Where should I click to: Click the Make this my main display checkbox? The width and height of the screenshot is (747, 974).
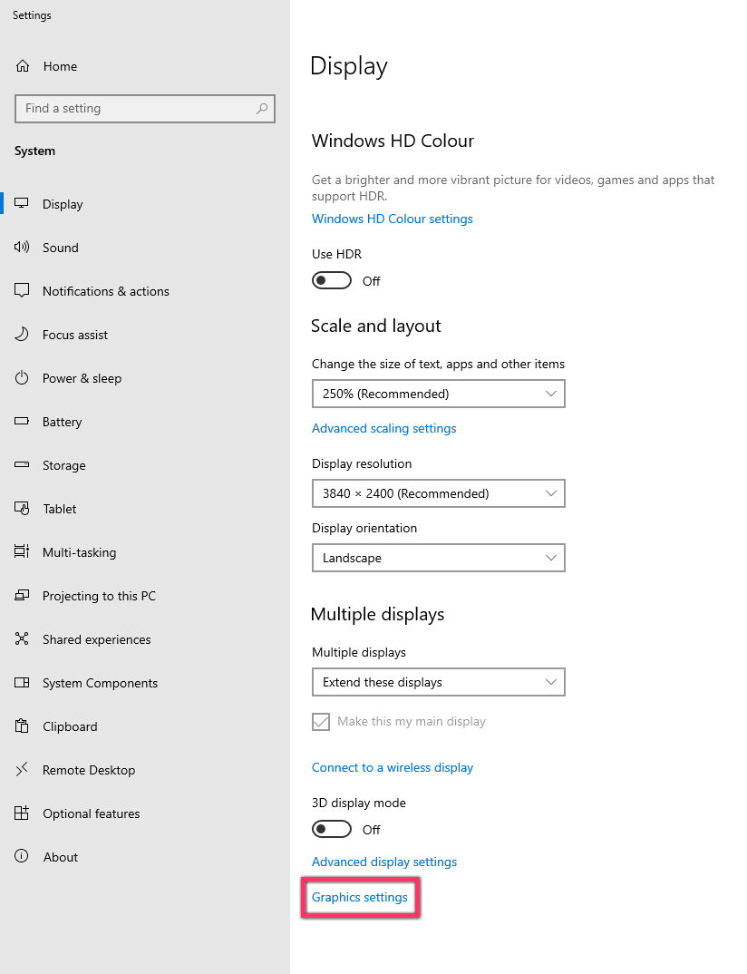320,721
